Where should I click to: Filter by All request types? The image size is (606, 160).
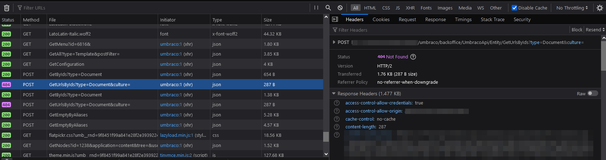click(x=355, y=8)
